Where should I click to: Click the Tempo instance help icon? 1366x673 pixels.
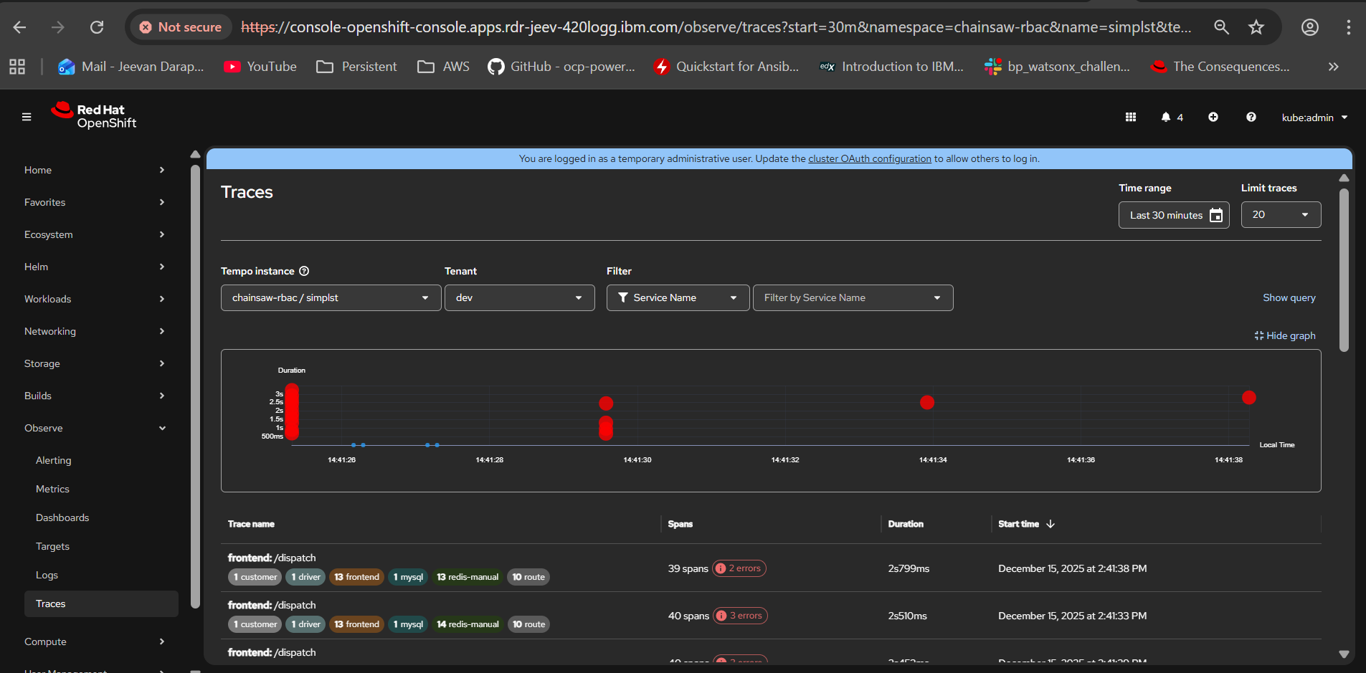pos(304,271)
